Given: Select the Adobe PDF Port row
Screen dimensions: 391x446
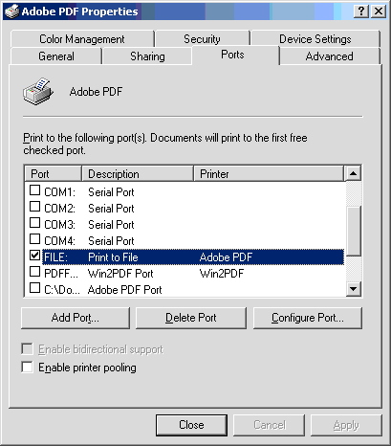Looking at the screenshot, I should coord(185,290).
